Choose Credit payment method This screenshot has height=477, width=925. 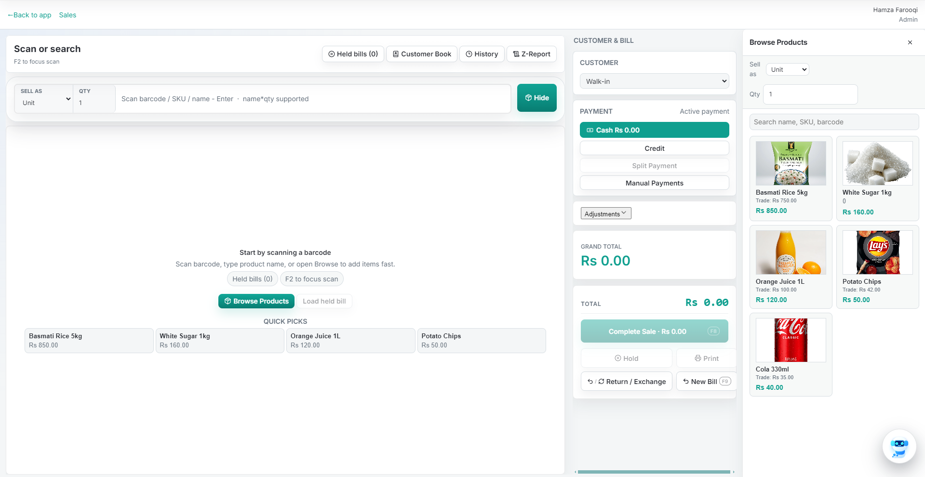[654, 148]
